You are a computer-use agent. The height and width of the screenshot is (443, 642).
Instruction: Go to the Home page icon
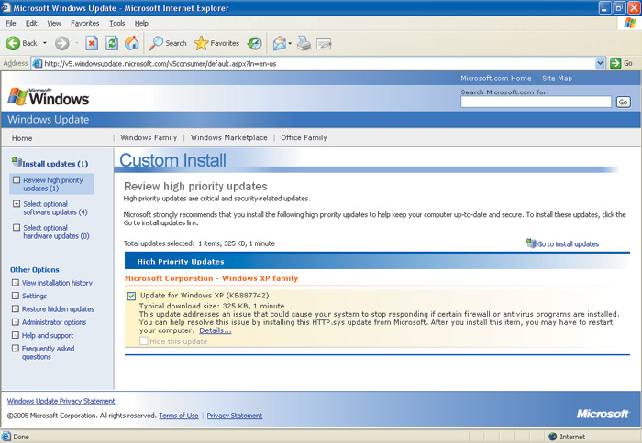pos(132,43)
